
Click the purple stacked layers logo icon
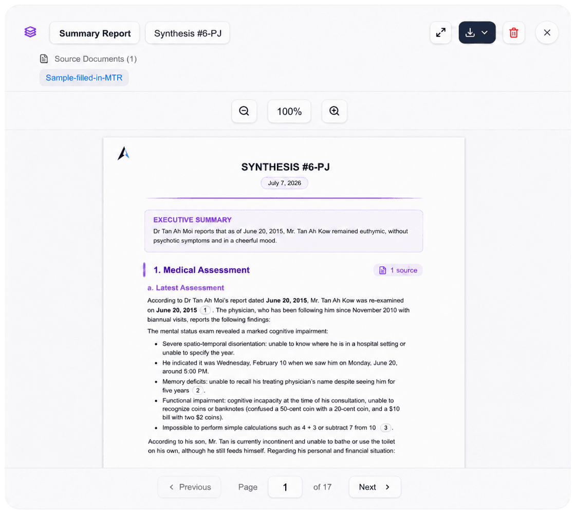pos(30,32)
